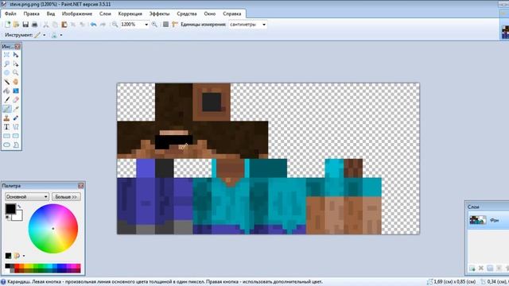Click the Save floppy disk icon
Image resolution: width=509 pixels, height=286 pixels.
25,25
